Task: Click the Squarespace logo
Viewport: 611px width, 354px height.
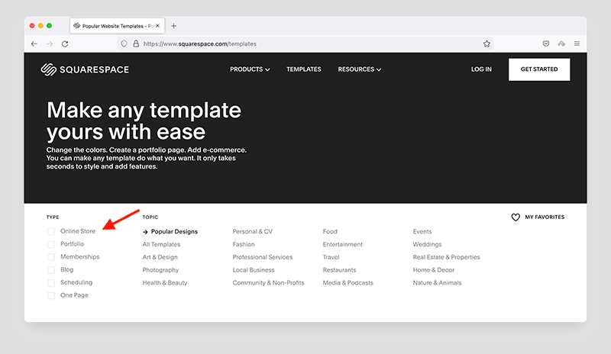Action: (x=85, y=69)
